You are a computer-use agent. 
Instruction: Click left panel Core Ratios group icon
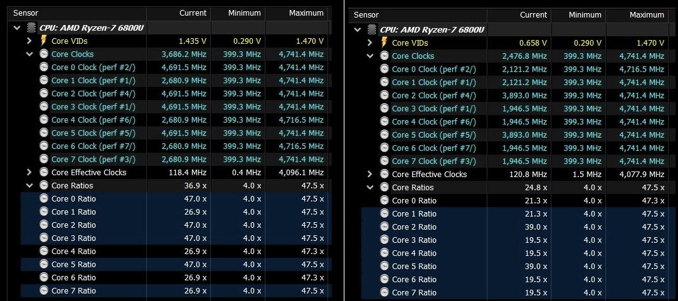tap(44, 185)
